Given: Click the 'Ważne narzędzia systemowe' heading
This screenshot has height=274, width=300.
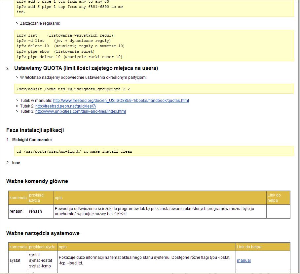Looking at the screenshot, I should tap(43, 233).
